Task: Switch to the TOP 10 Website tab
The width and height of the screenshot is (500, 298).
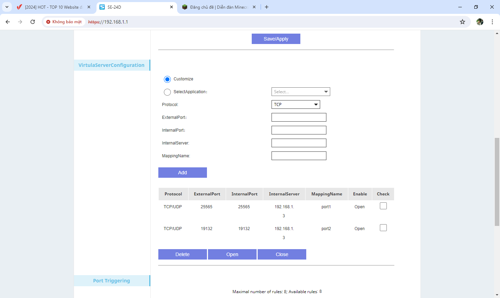Action: [53, 7]
